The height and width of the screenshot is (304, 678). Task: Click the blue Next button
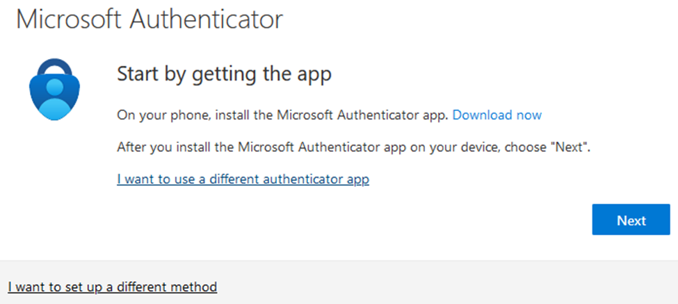pos(631,220)
